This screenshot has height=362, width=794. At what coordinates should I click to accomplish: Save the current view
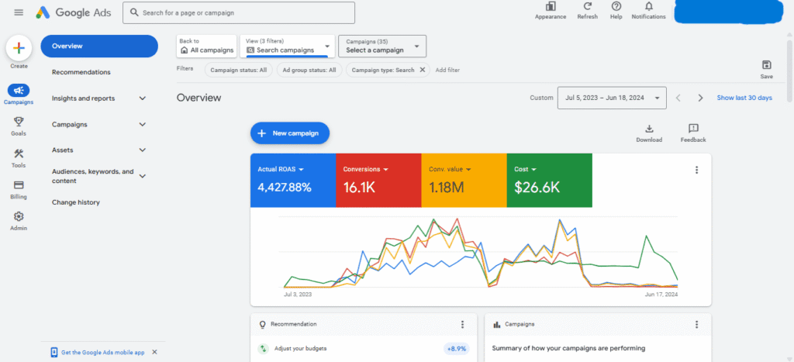pyautogui.click(x=766, y=65)
